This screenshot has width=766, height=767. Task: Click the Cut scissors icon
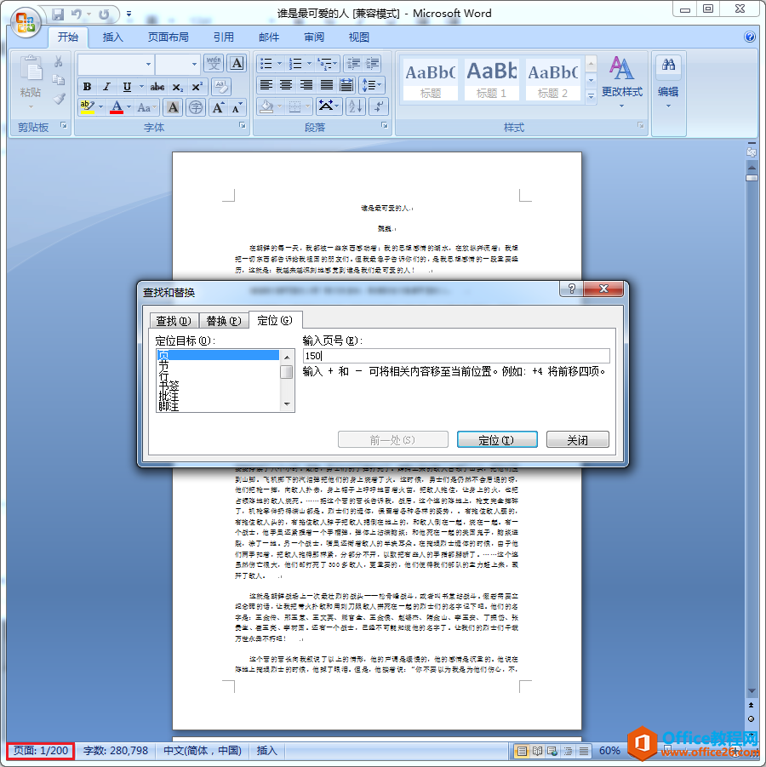58,61
